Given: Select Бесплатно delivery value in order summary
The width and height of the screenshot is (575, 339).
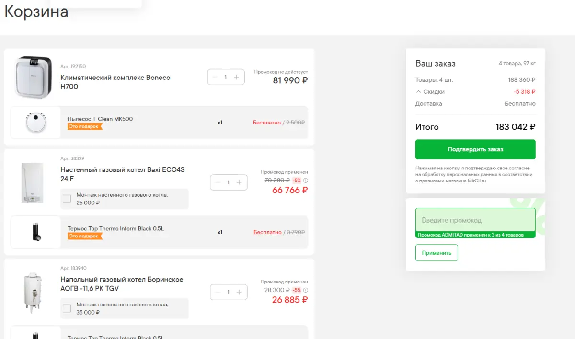Looking at the screenshot, I should [520, 103].
